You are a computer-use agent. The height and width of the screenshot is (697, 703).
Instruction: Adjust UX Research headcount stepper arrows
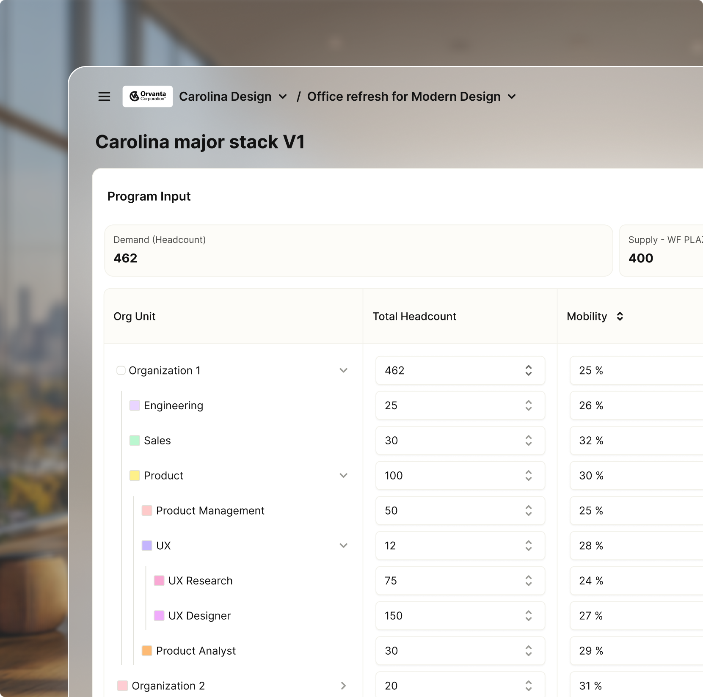(x=529, y=581)
